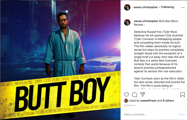
Task: Open eaves.christopher username in caption
Action: pyautogui.click(x=146, y=21)
